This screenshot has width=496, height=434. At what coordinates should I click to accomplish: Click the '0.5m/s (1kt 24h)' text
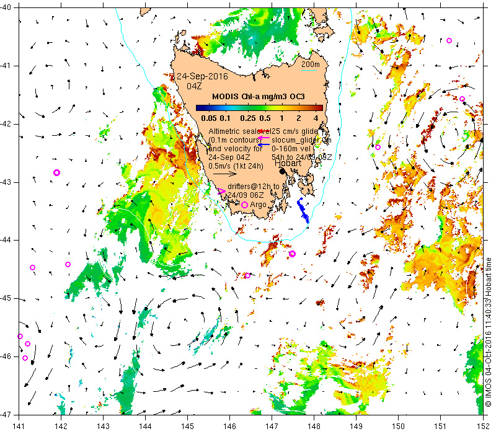coord(236,166)
